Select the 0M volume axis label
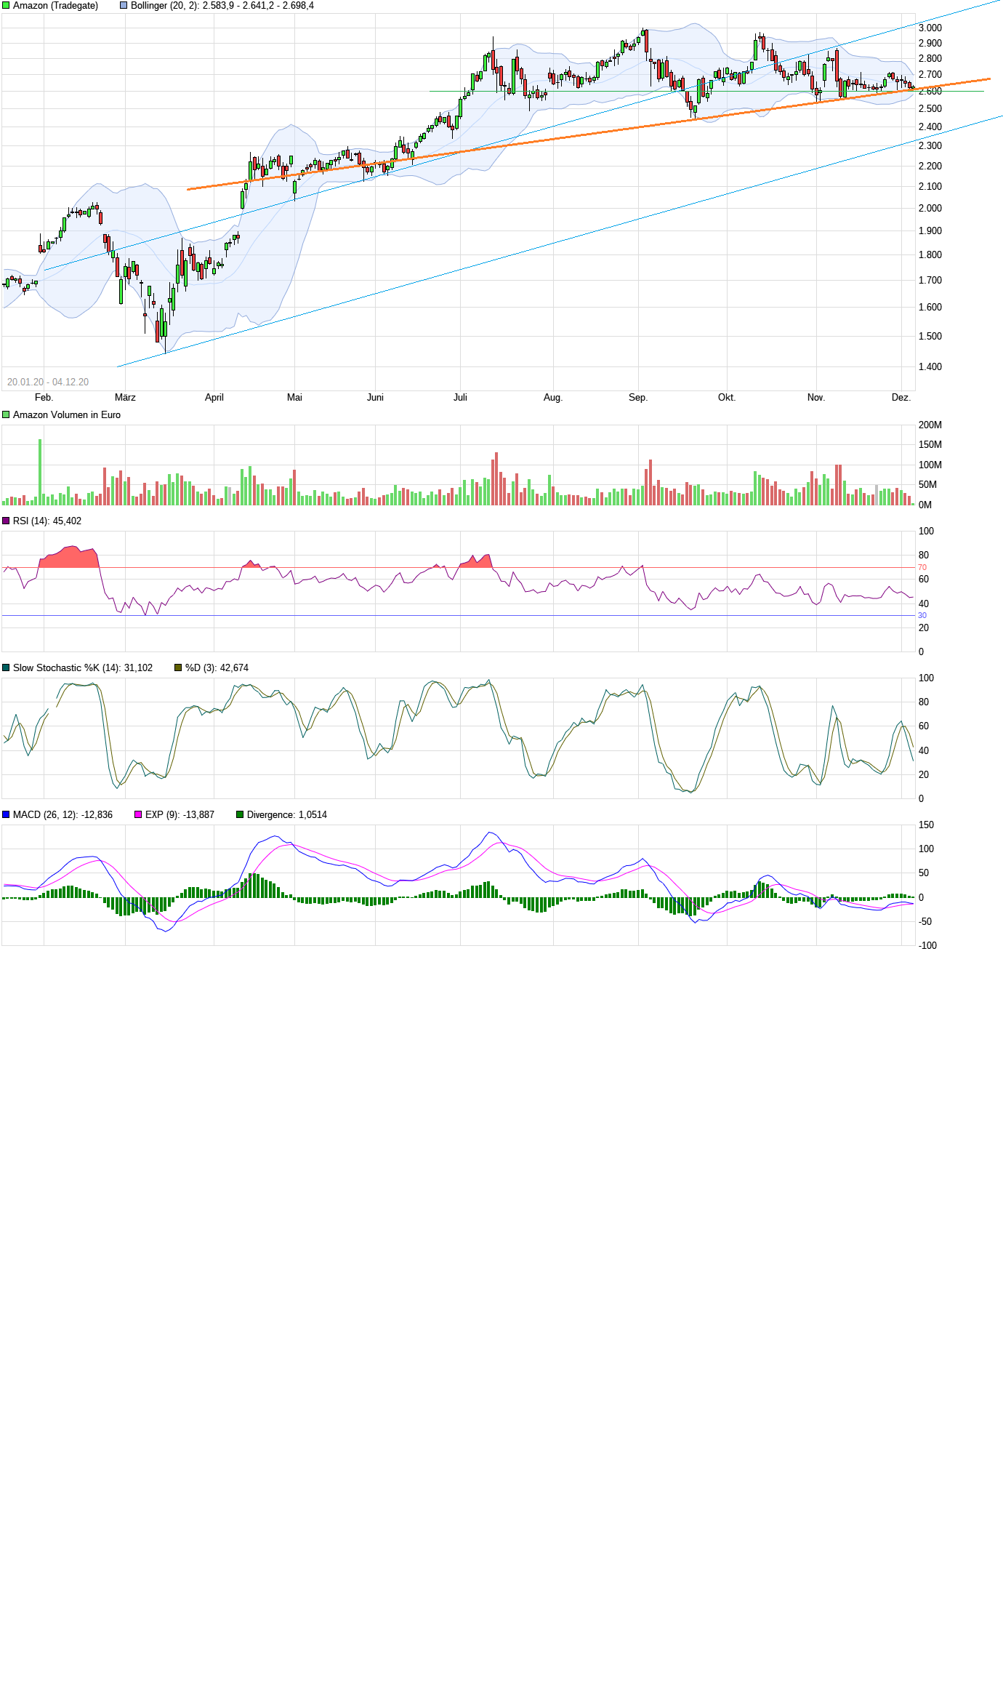 (x=925, y=505)
